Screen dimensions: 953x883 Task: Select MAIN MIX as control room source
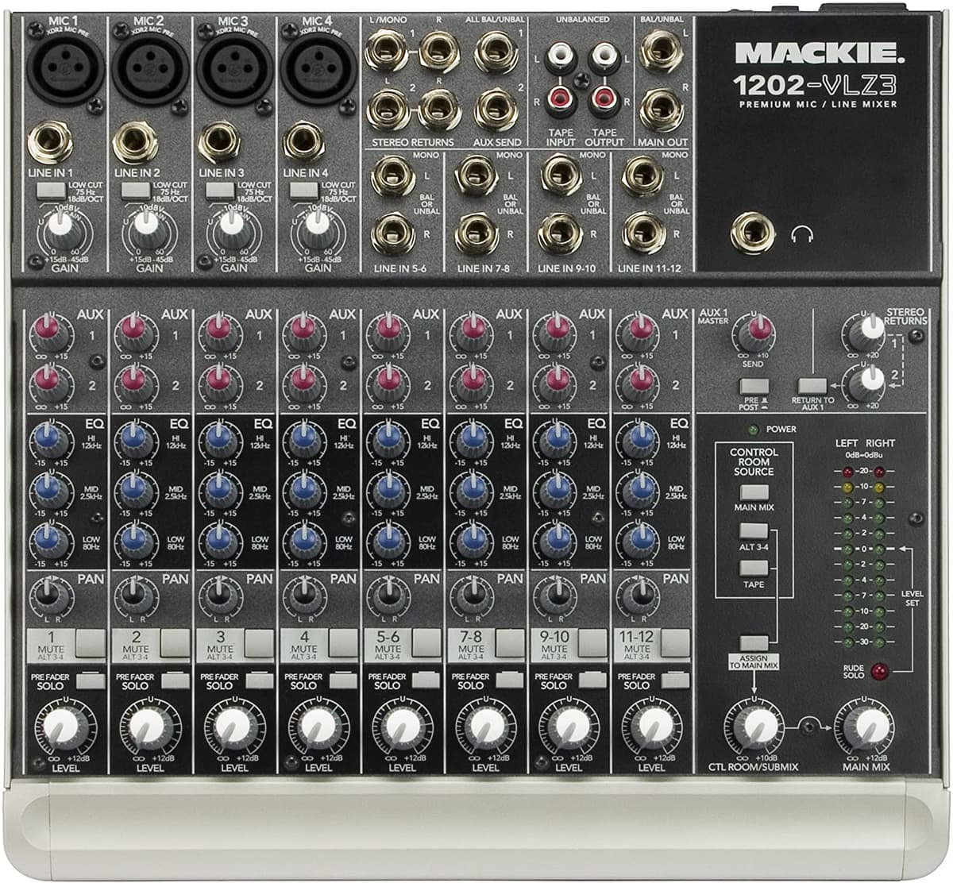click(754, 492)
